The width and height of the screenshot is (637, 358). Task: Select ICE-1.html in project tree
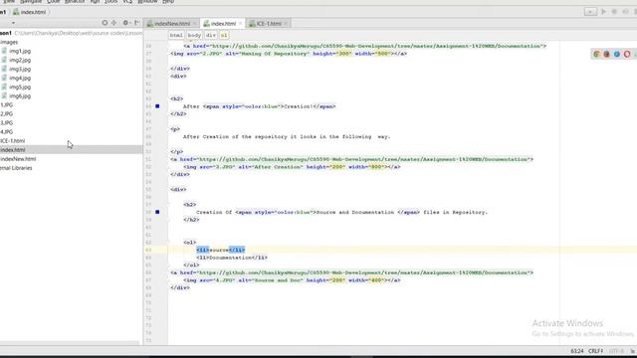(13, 141)
